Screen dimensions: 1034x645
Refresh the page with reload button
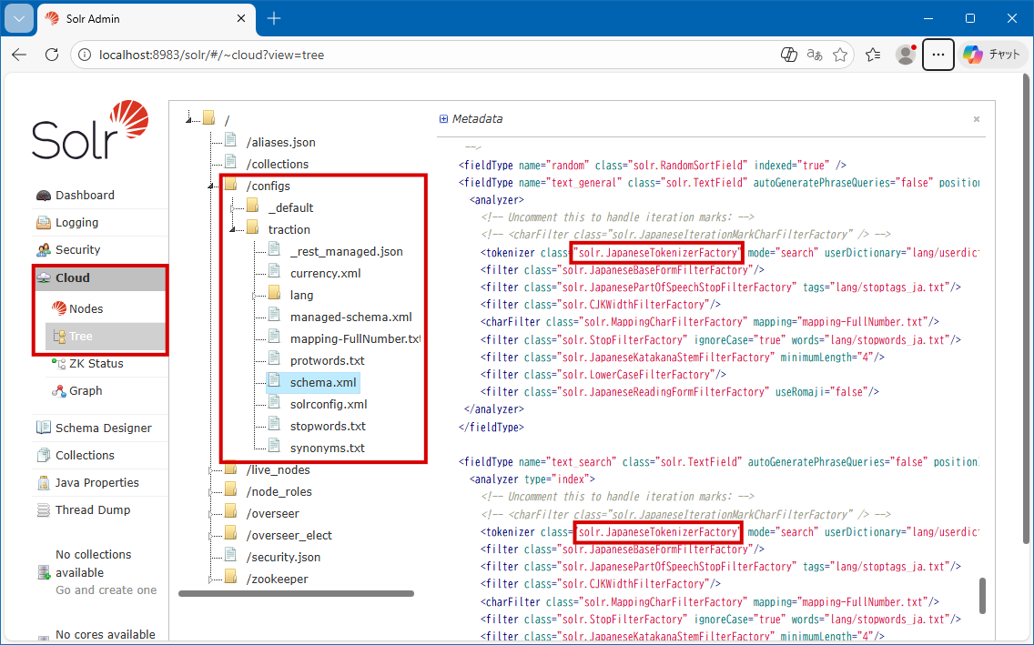tap(52, 55)
